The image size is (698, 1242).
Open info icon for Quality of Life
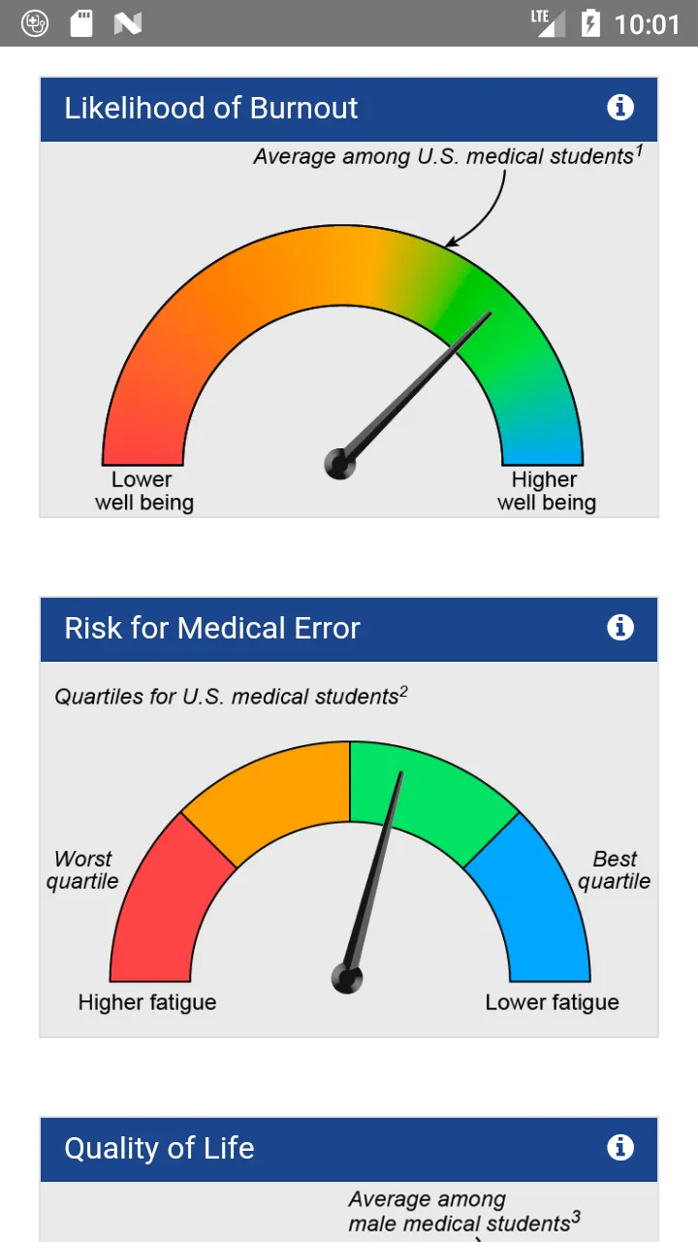620,1148
